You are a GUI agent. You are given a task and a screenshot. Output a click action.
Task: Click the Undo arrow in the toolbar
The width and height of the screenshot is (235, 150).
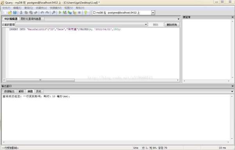42,13
